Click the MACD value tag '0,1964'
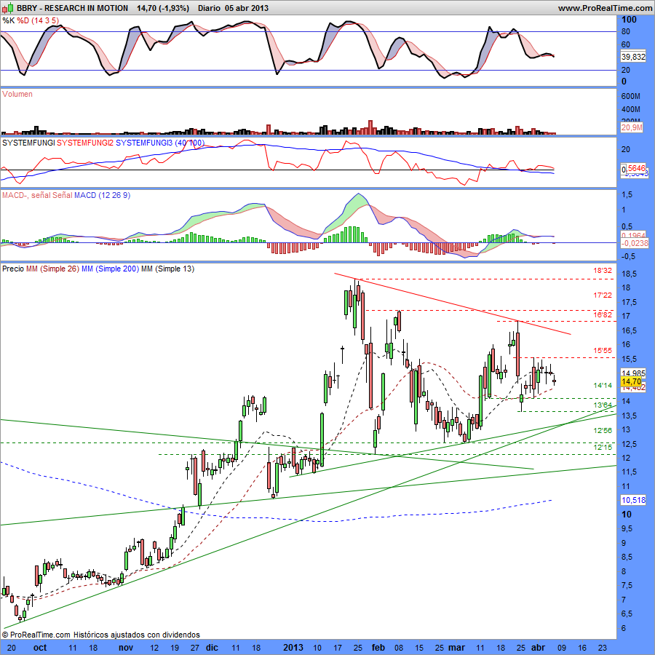 (634, 235)
